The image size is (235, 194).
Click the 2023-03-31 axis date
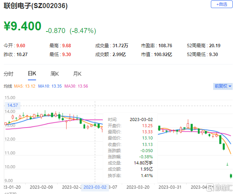(x=170, y=187)
